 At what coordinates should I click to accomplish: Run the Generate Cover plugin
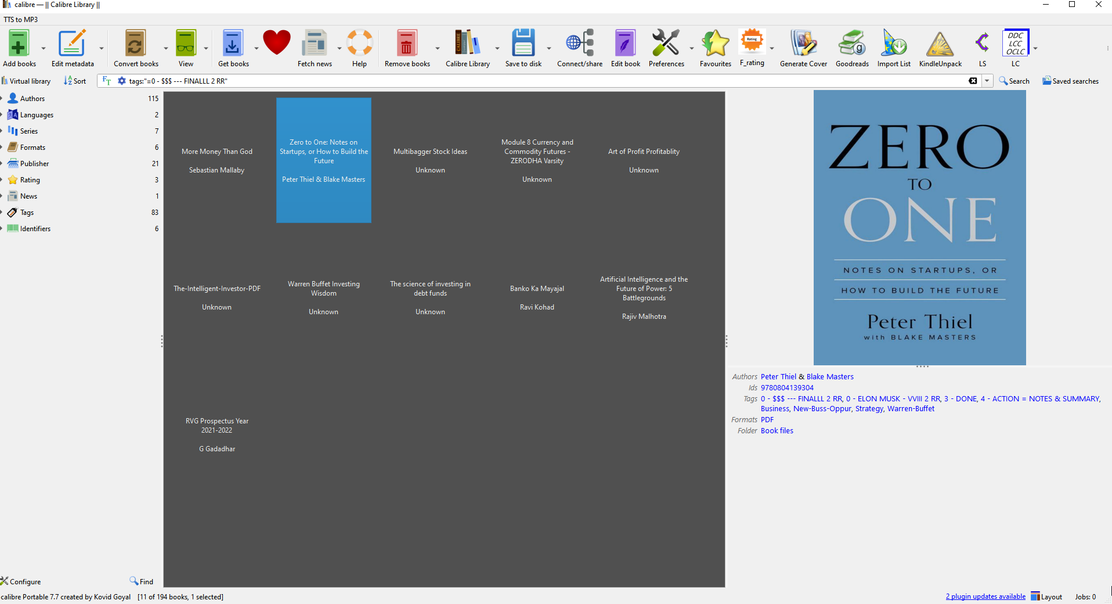(x=803, y=43)
